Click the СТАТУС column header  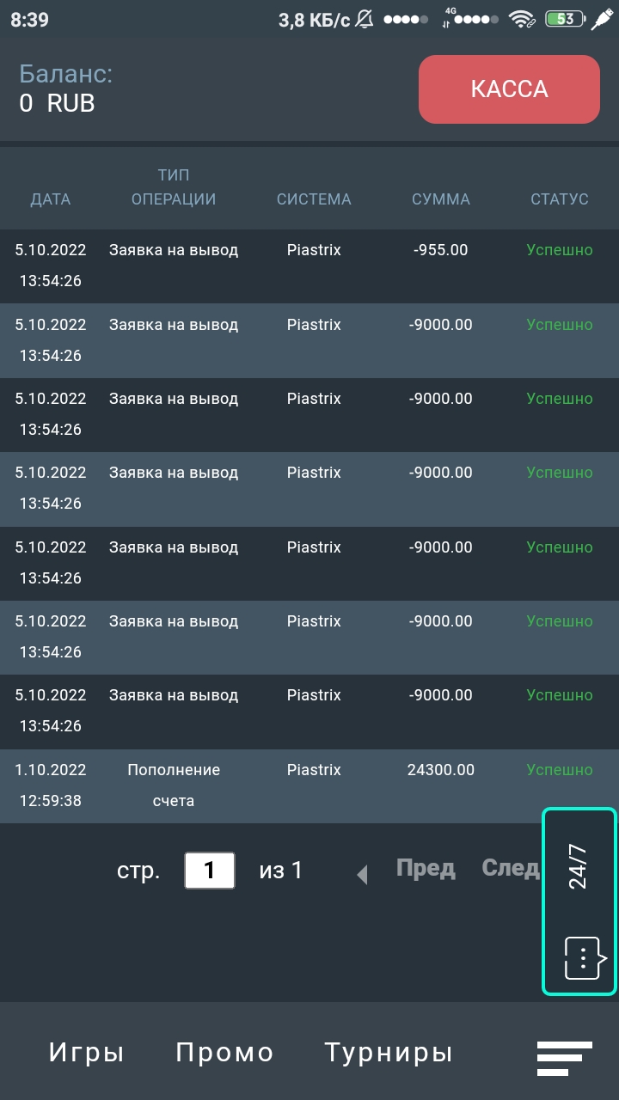559,199
